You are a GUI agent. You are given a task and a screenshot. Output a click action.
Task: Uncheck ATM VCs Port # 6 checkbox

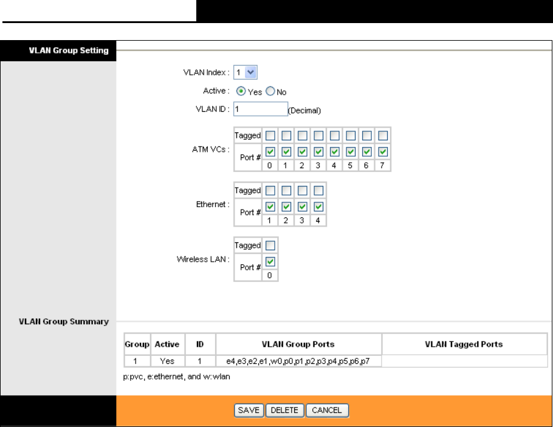(367, 152)
